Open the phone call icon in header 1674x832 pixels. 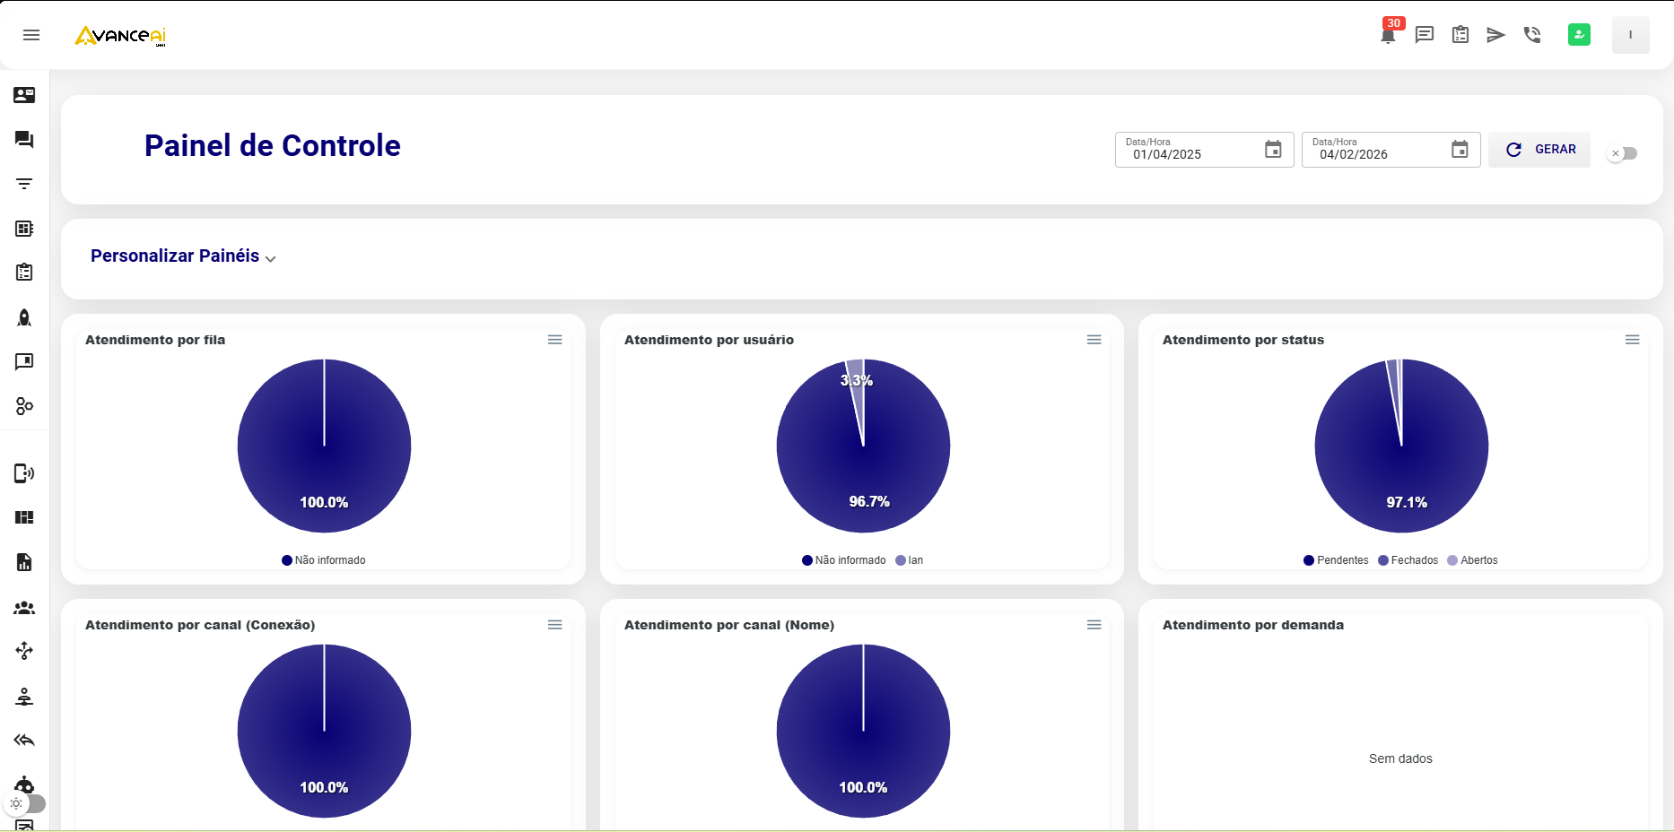click(1532, 35)
